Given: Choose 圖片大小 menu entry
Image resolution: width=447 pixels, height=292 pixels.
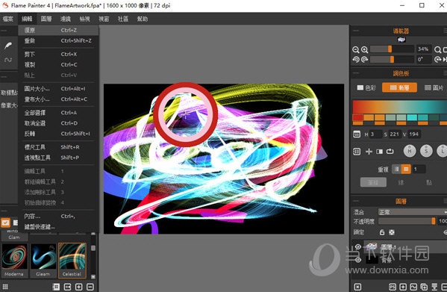Looking at the screenshot, I should (x=58, y=89).
